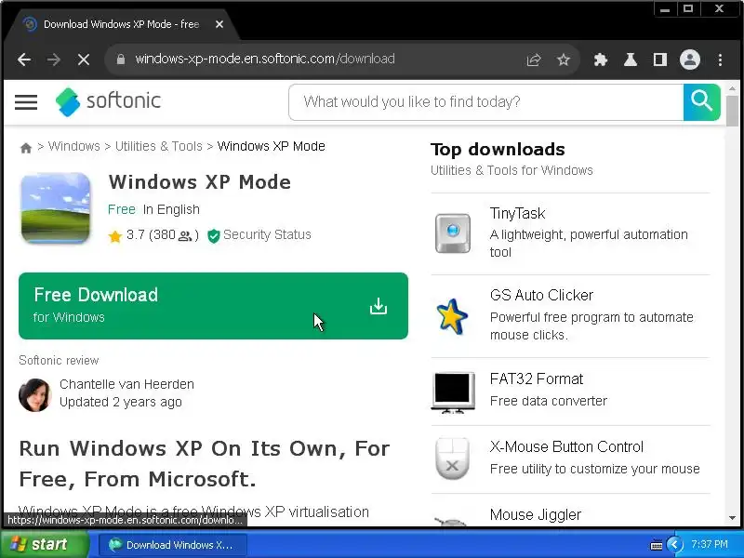Click the 7:37 PM clock
The image size is (744, 558).
click(710, 544)
